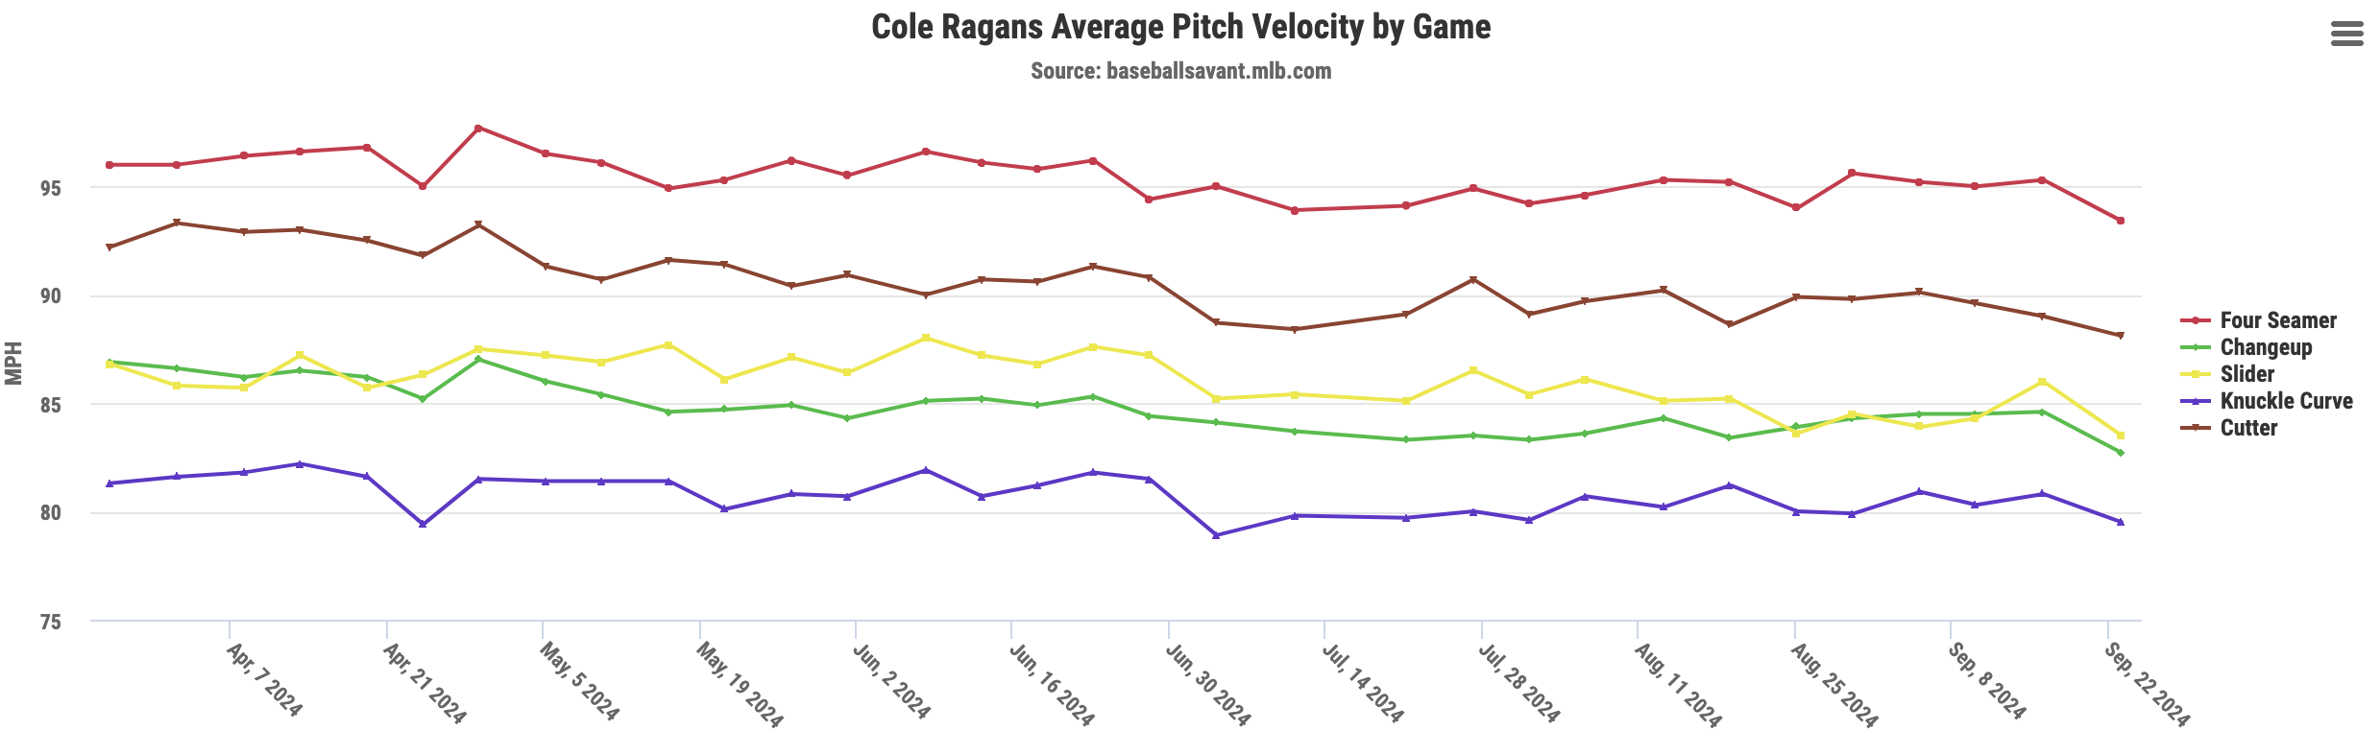Click the lowest Knuckle Curve point
This screenshot has height=754, width=2380.
pyautogui.click(x=1216, y=535)
